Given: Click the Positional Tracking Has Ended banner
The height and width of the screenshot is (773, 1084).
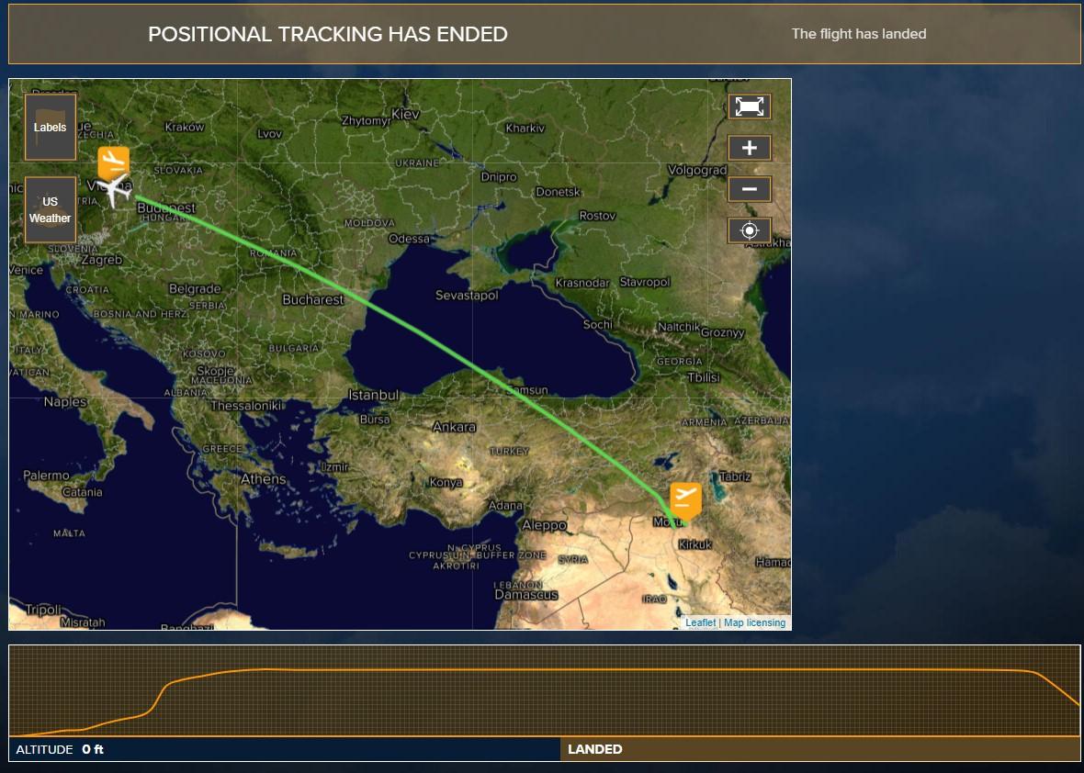Looking at the screenshot, I should coord(328,34).
